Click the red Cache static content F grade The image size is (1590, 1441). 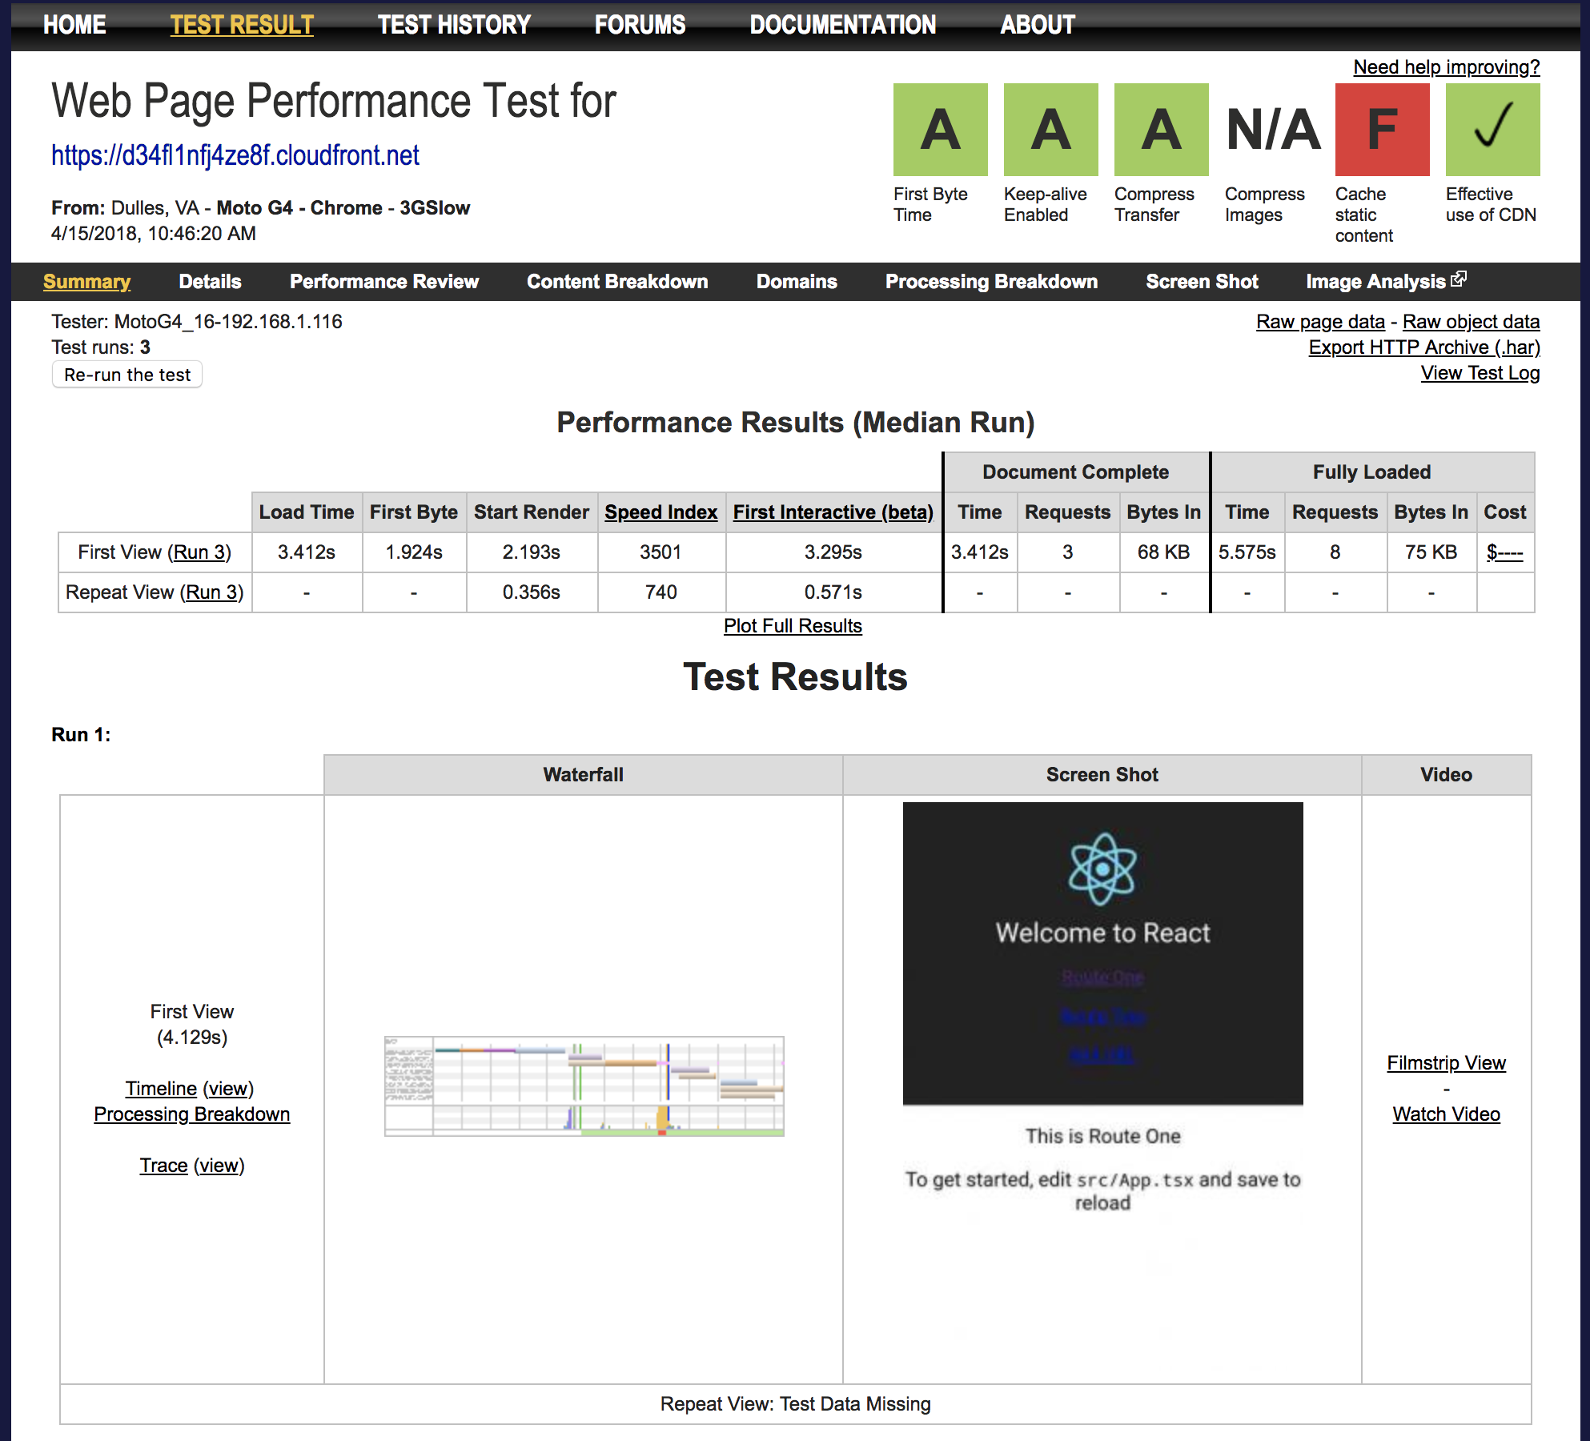(1382, 130)
